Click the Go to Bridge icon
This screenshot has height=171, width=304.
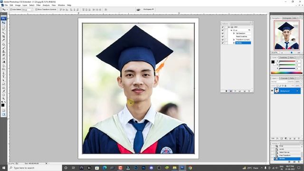(x=138, y=9)
